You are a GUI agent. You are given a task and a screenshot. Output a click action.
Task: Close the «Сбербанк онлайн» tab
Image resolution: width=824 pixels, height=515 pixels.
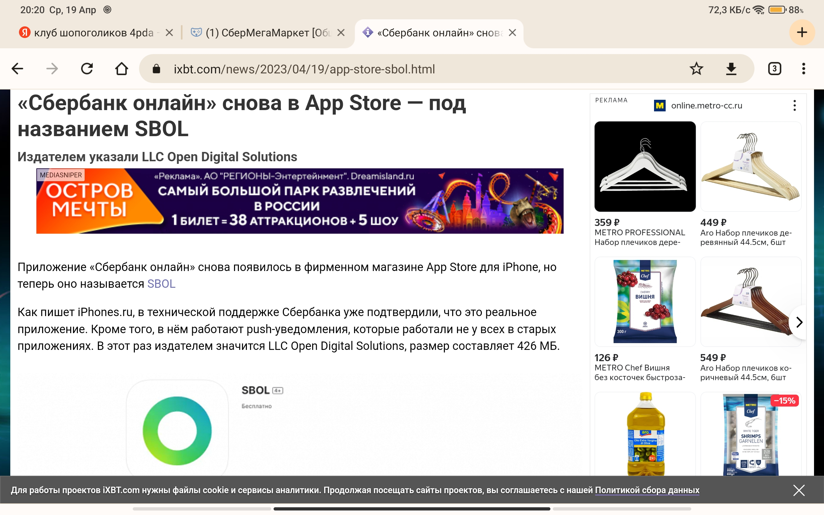pyautogui.click(x=512, y=33)
